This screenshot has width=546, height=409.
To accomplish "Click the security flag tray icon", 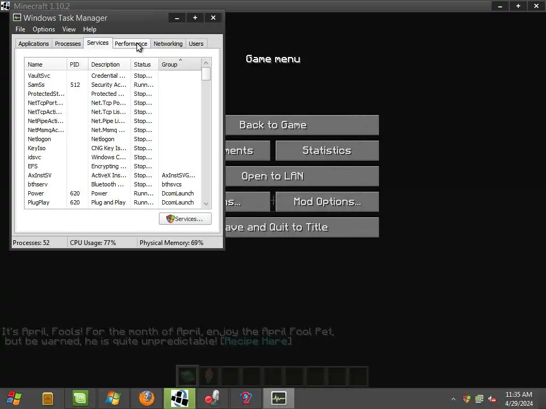I will tap(466, 398).
